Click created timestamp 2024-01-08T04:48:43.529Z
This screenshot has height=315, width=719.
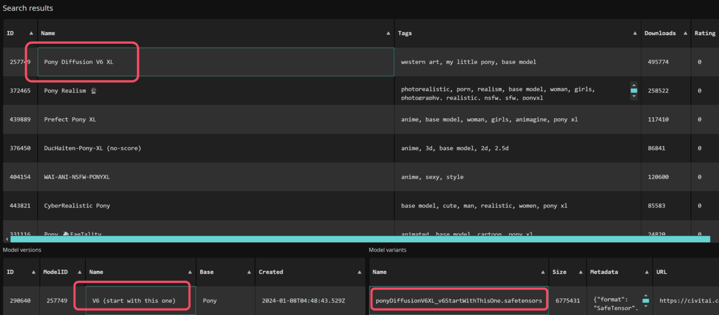tap(303, 301)
